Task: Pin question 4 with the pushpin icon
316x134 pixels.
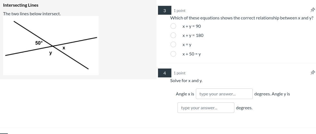Action: pos(313,72)
